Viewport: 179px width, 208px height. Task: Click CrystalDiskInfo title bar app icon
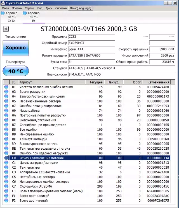3,3
